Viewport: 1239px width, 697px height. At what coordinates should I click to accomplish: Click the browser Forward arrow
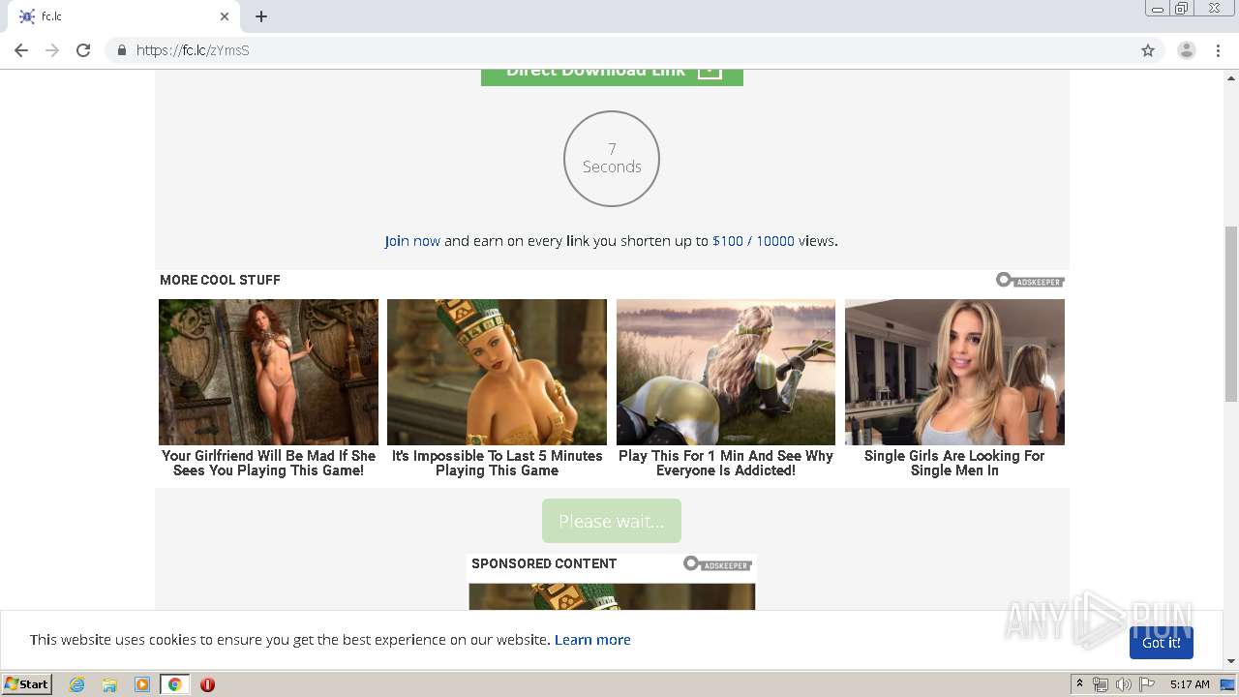52,50
